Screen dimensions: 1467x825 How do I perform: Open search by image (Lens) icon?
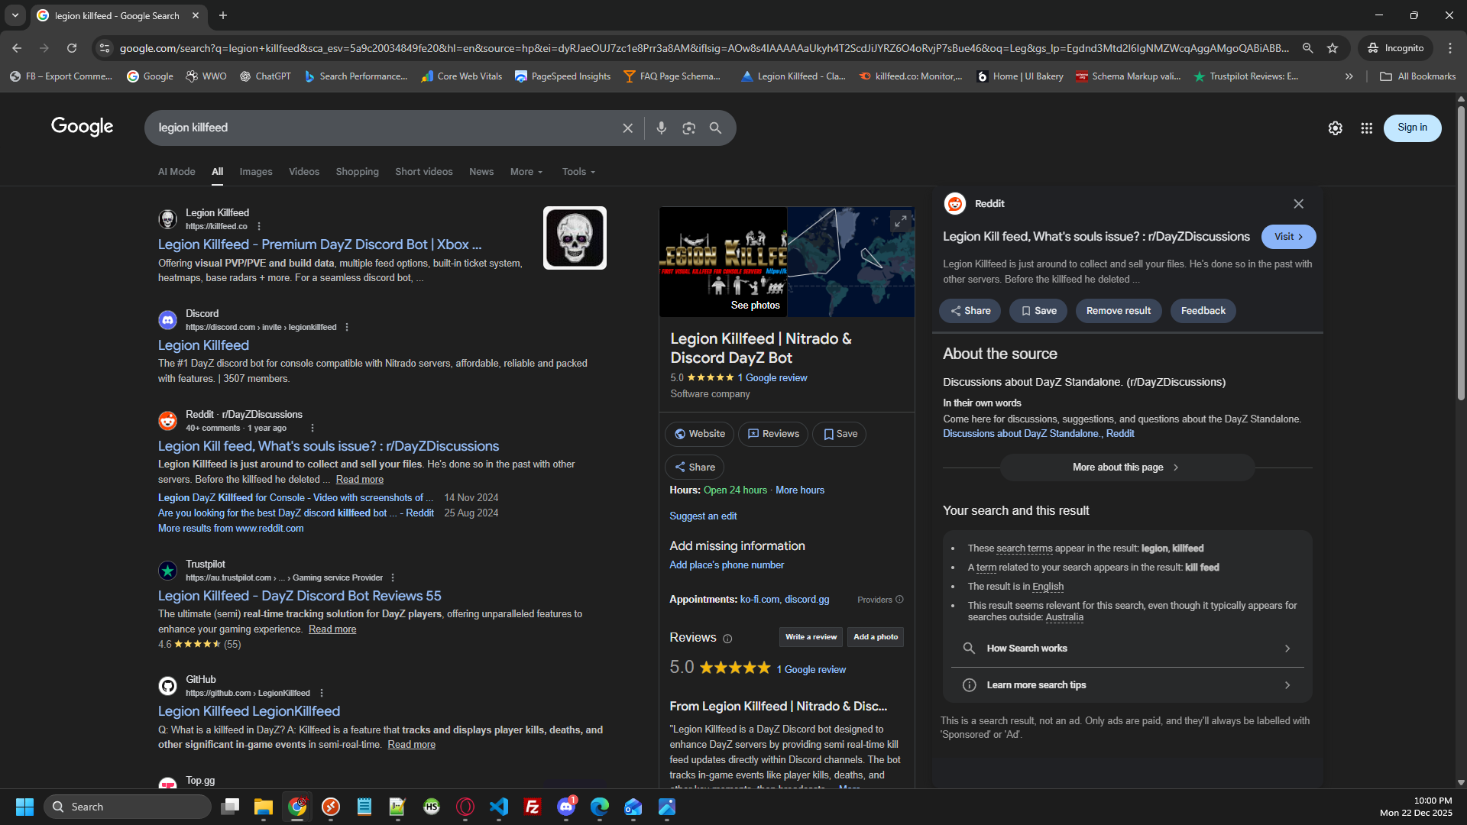688,128
